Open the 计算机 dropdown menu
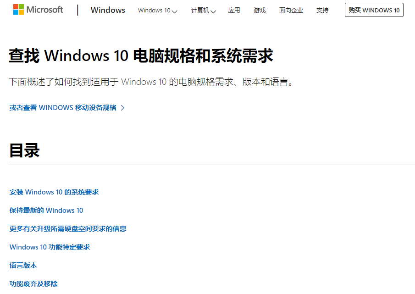Viewport: 415px width, 294px height. point(200,10)
